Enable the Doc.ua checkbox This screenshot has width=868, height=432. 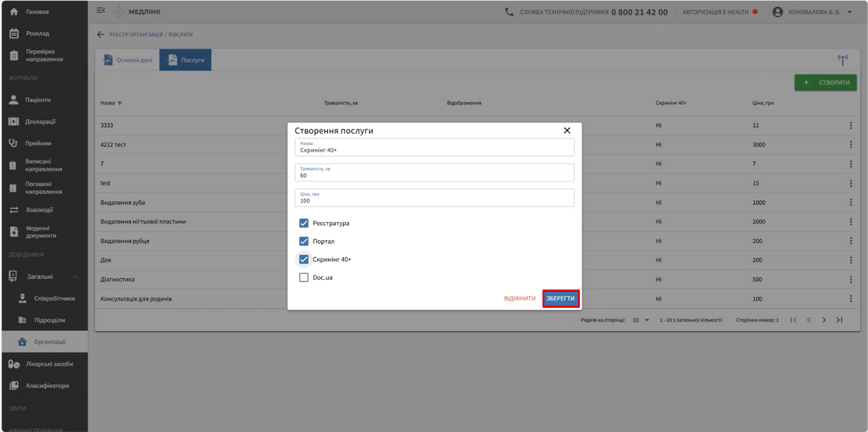304,278
